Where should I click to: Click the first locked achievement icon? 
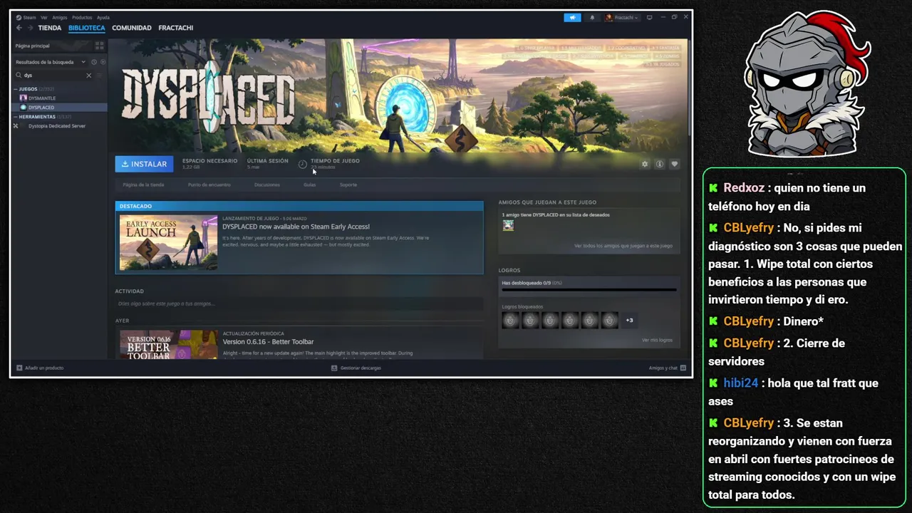[x=510, y=321]
